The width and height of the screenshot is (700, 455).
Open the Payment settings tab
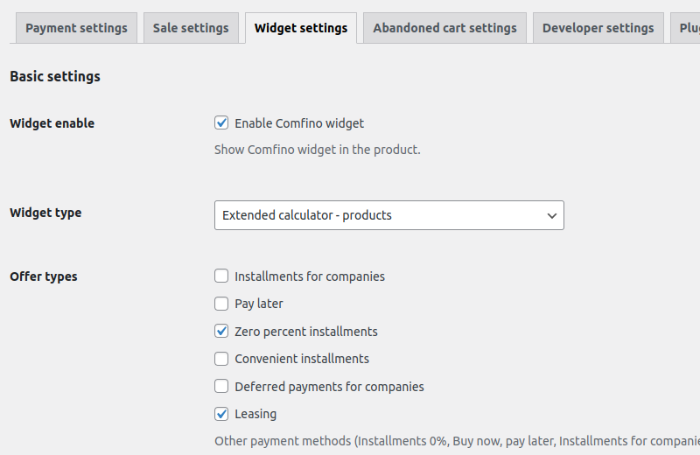point(76,28)
